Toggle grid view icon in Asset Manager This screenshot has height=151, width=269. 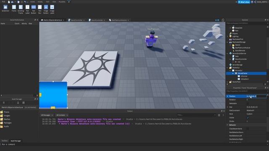click(24, 102)
